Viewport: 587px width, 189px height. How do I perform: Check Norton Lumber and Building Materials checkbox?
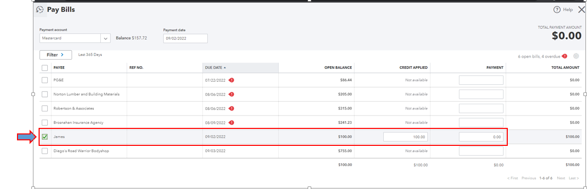pyautogui.click(x=45, y=94)
